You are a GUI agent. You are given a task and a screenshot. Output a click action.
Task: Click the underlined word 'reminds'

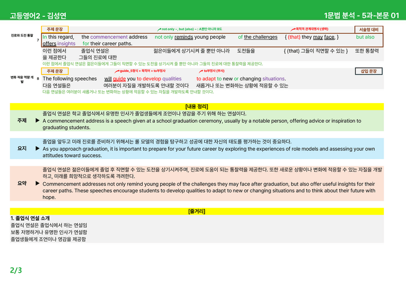click(183, 37)
